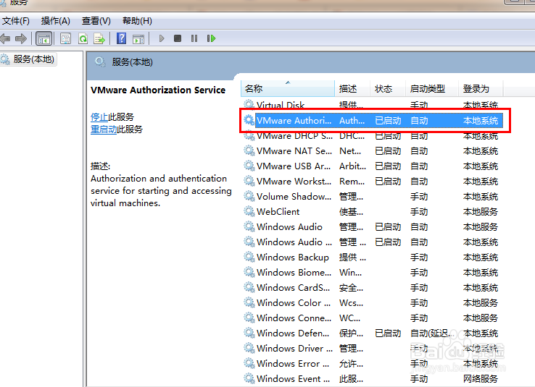Select the Windows Conne... service row
The height and width of the screenshot is (387, 535).
click(x=372, y=318)
